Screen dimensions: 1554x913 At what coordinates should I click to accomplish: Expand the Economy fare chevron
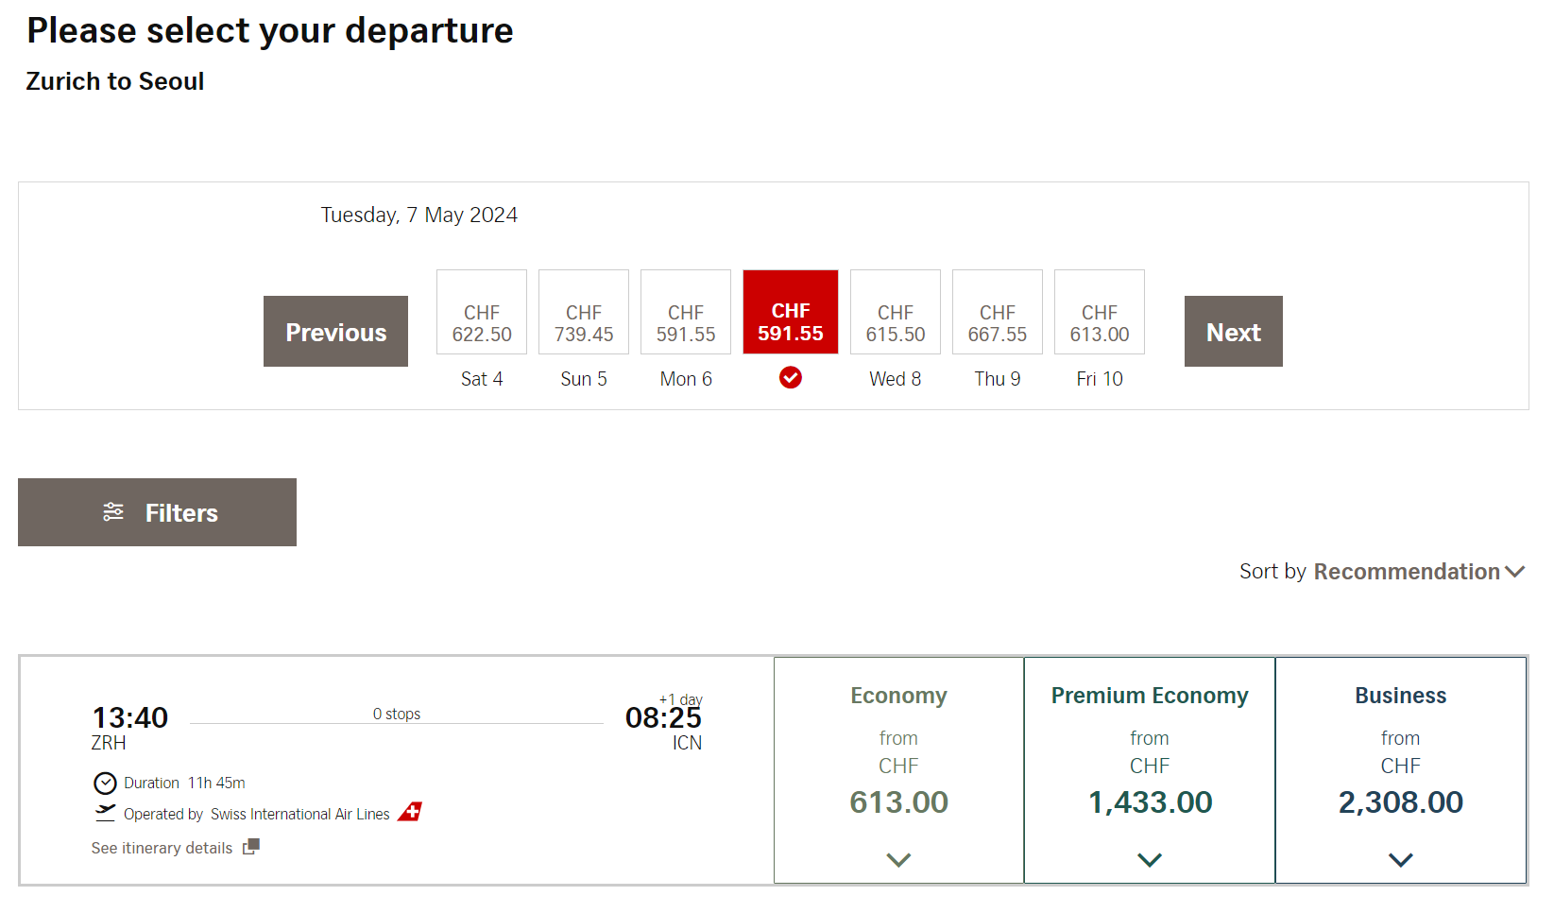click(898, 860)
